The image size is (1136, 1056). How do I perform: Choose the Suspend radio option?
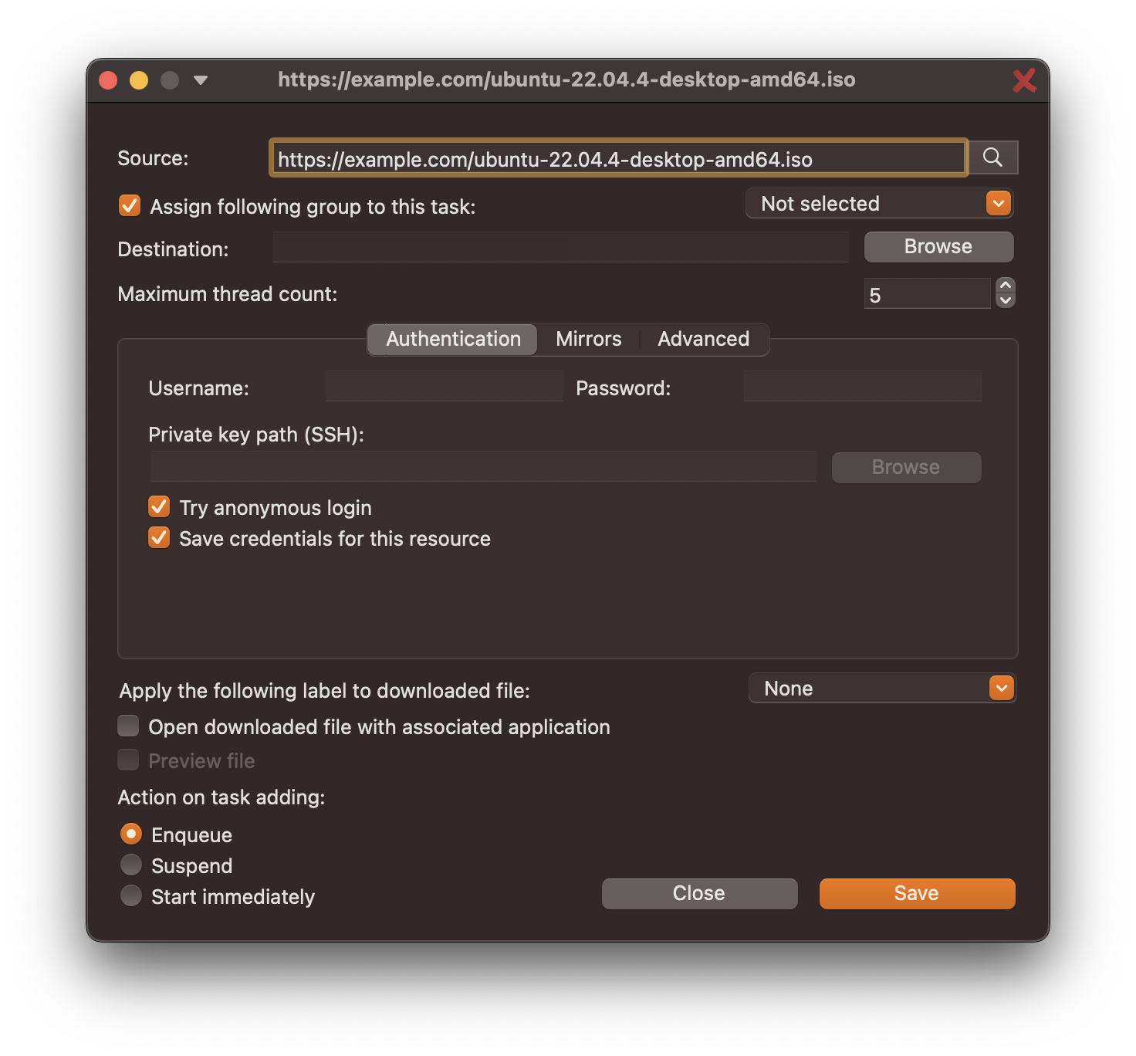pyautogui.click(x=131, y=865)
